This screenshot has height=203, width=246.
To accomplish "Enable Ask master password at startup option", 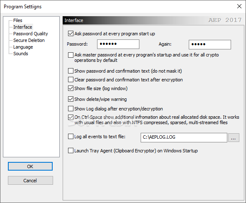I will (x=71, y=55).
